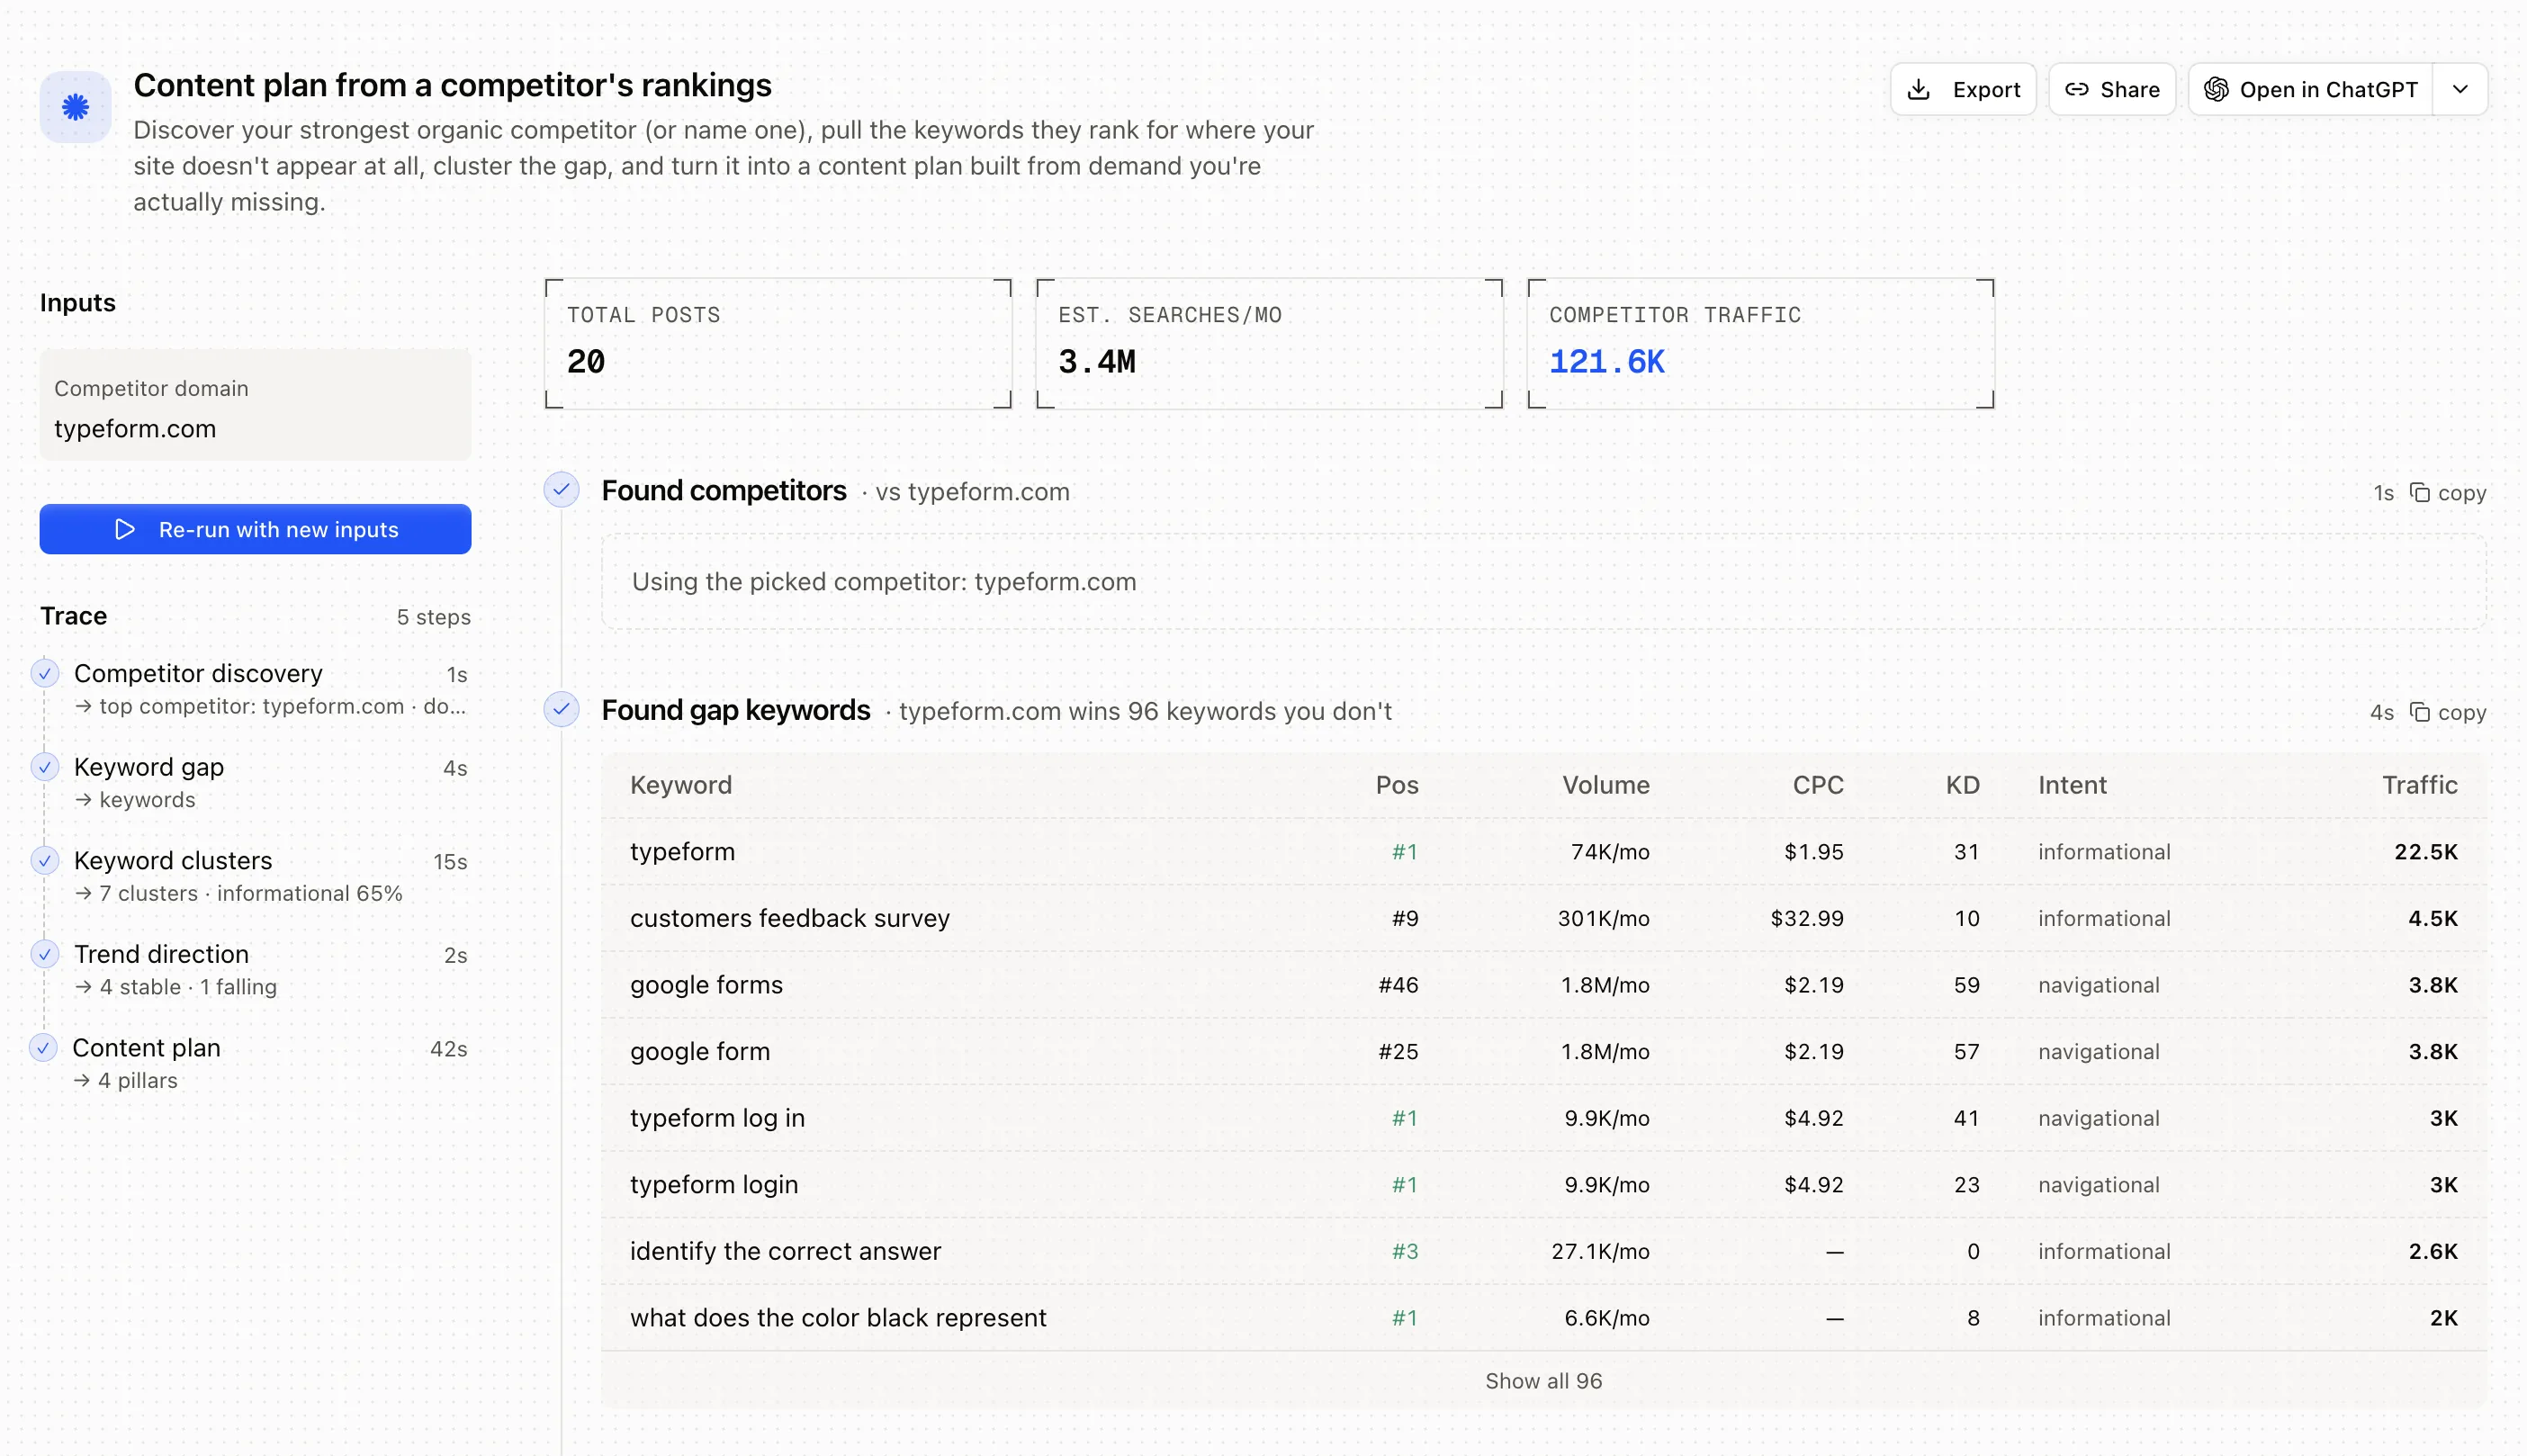The image size is (2527, 1456).
Task: Edit the Competitor domain input field
Action: (x=255, y=406)
